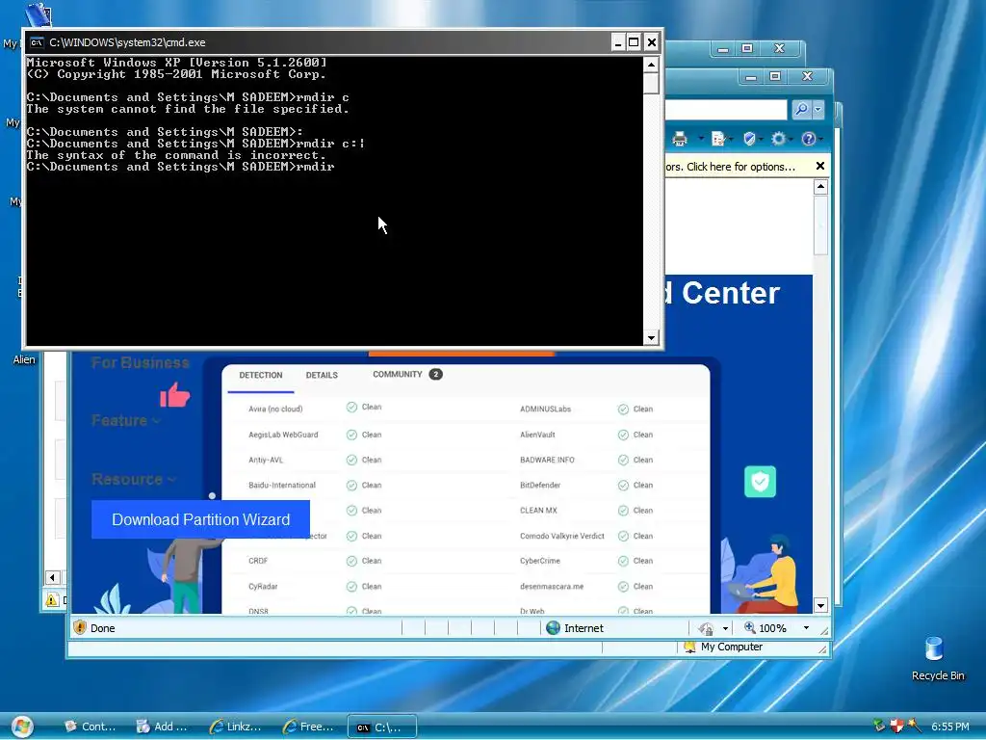This screenshot has height=740, width=986.
Task: Click the privacy lock icon in status bar
Action: pyautogui.click(x=706, y=628)
